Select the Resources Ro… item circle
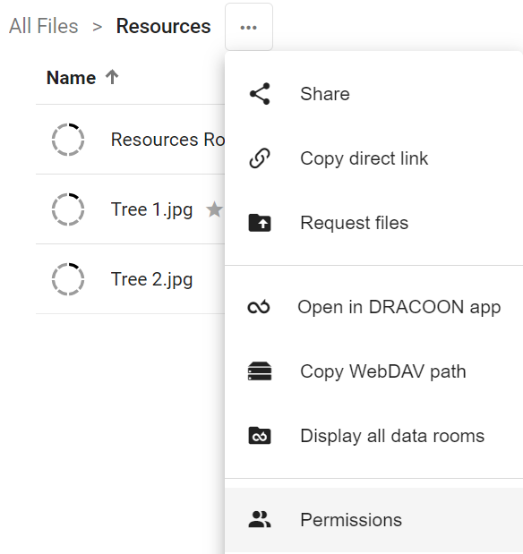 point(68,140)
